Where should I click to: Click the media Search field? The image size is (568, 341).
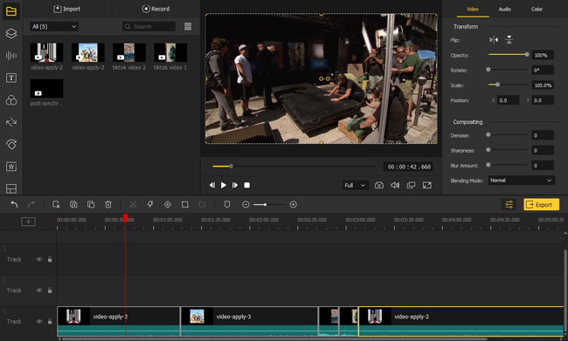point(149,26)
